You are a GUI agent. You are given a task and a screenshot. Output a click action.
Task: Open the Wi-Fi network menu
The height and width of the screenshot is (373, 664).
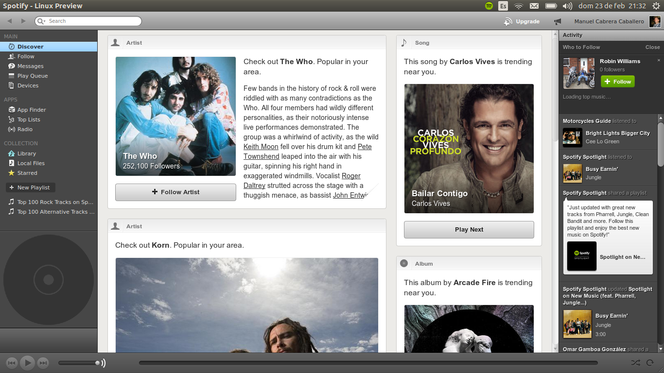519,6
